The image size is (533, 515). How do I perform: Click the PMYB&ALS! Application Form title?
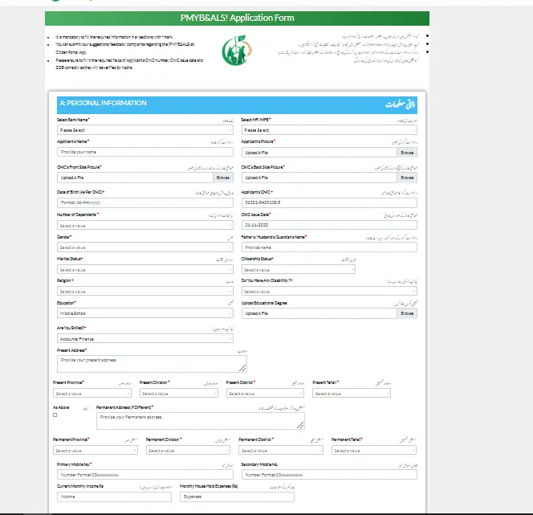(238, 18)
